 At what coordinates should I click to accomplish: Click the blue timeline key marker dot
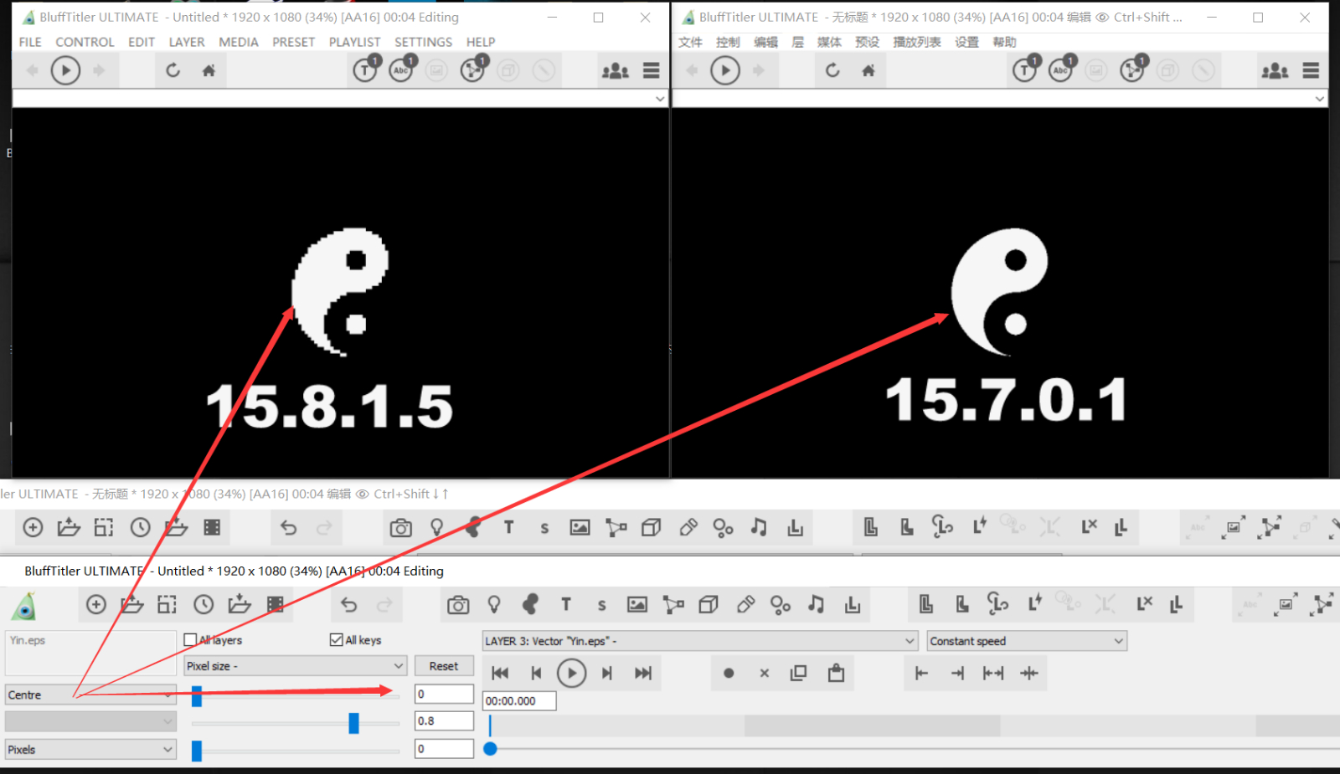491,749
